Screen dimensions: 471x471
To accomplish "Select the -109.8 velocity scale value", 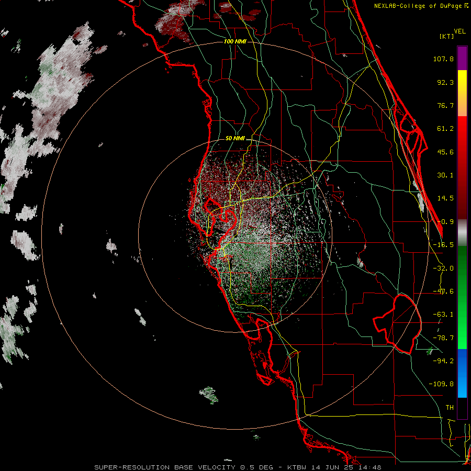I will coord(442,384).
